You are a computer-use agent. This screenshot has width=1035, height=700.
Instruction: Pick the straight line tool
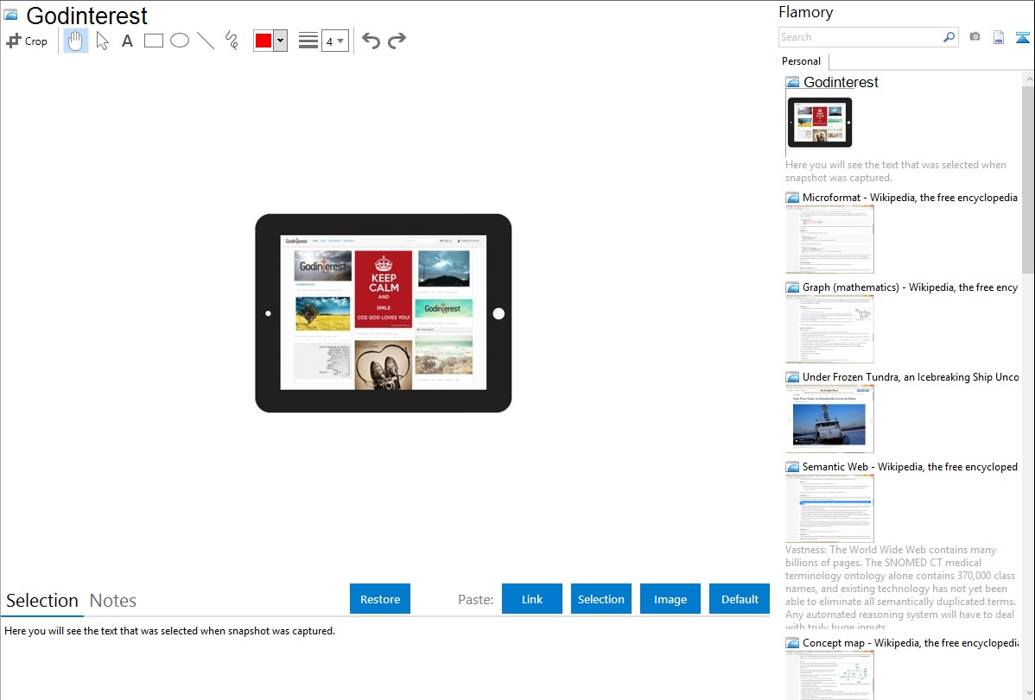coord(206,41)
